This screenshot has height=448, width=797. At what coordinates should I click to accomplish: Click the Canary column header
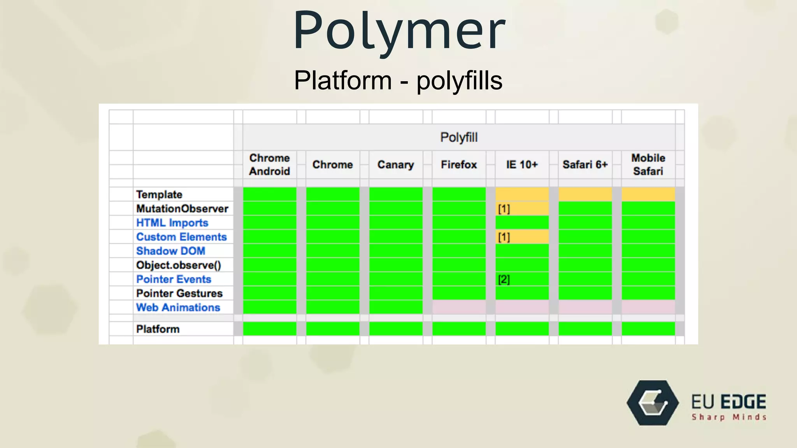click(396, 164)
